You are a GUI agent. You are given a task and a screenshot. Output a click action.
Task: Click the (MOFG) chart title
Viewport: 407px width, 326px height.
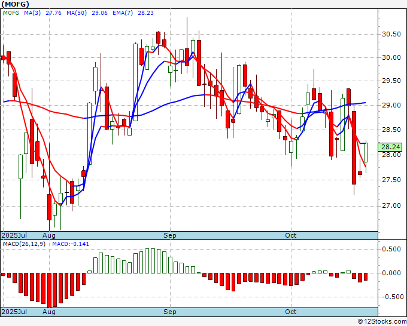[x=15, y=4]
